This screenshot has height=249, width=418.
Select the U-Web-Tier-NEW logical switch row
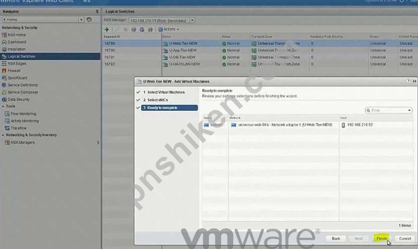[260, 43]
